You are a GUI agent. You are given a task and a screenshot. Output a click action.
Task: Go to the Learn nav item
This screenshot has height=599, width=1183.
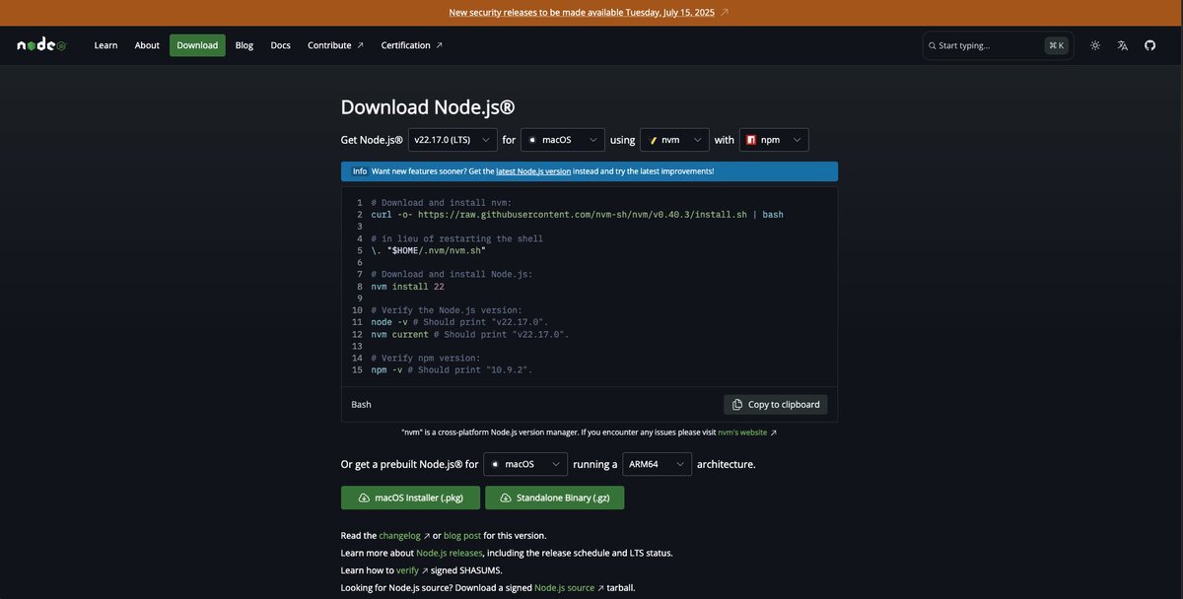[105, 45]
